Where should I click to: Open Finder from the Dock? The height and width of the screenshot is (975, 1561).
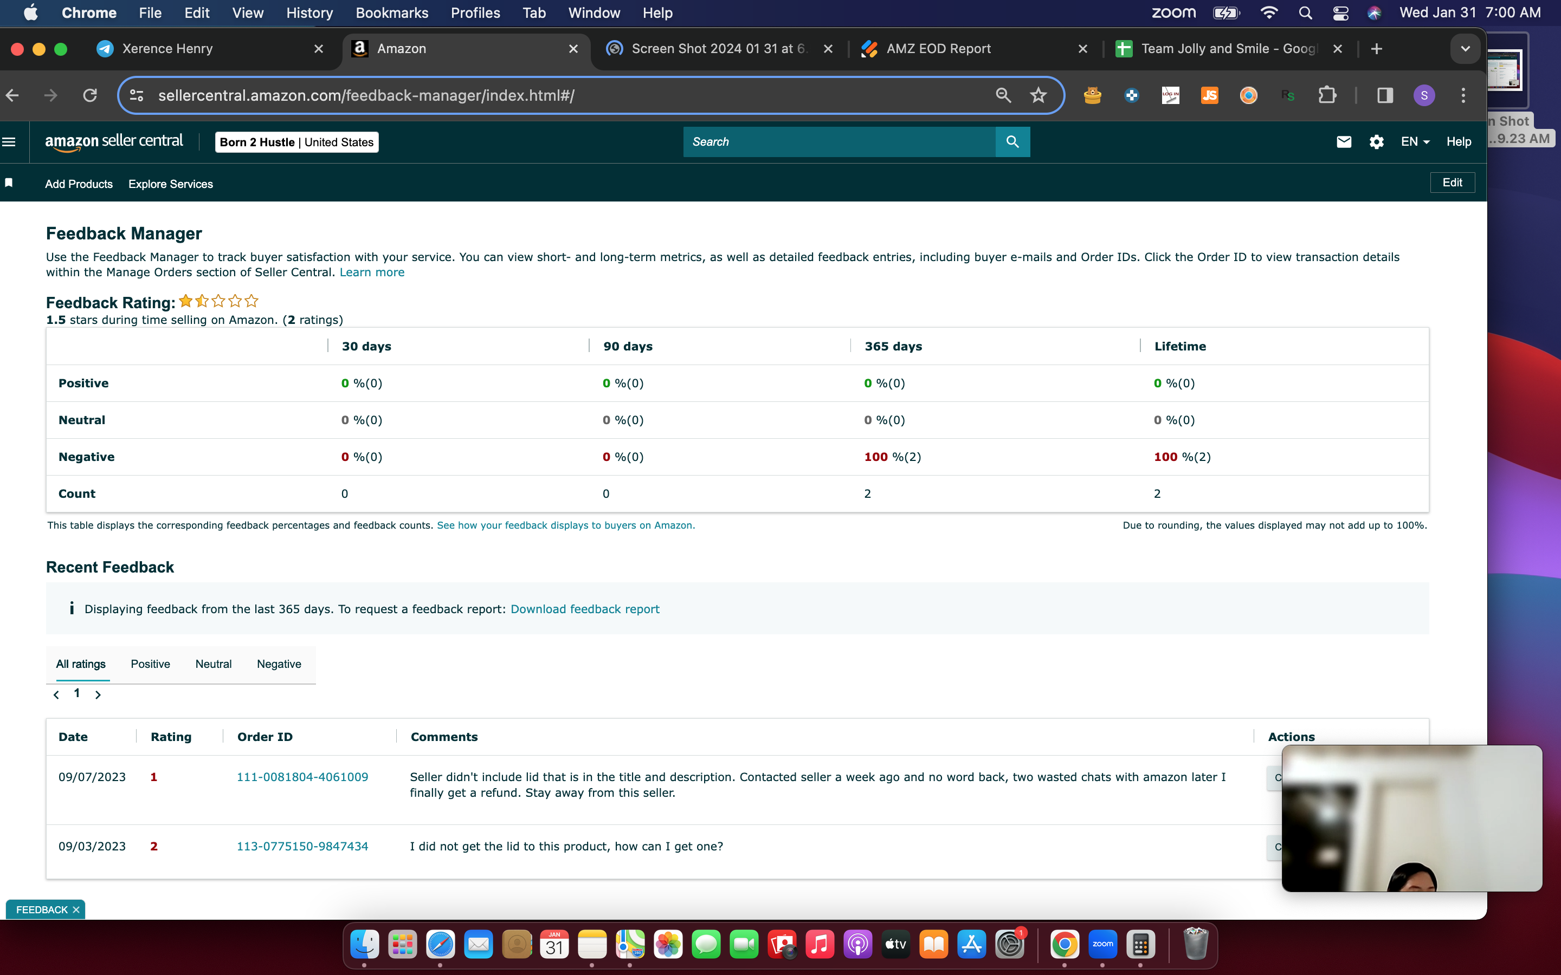pos(364,945)
